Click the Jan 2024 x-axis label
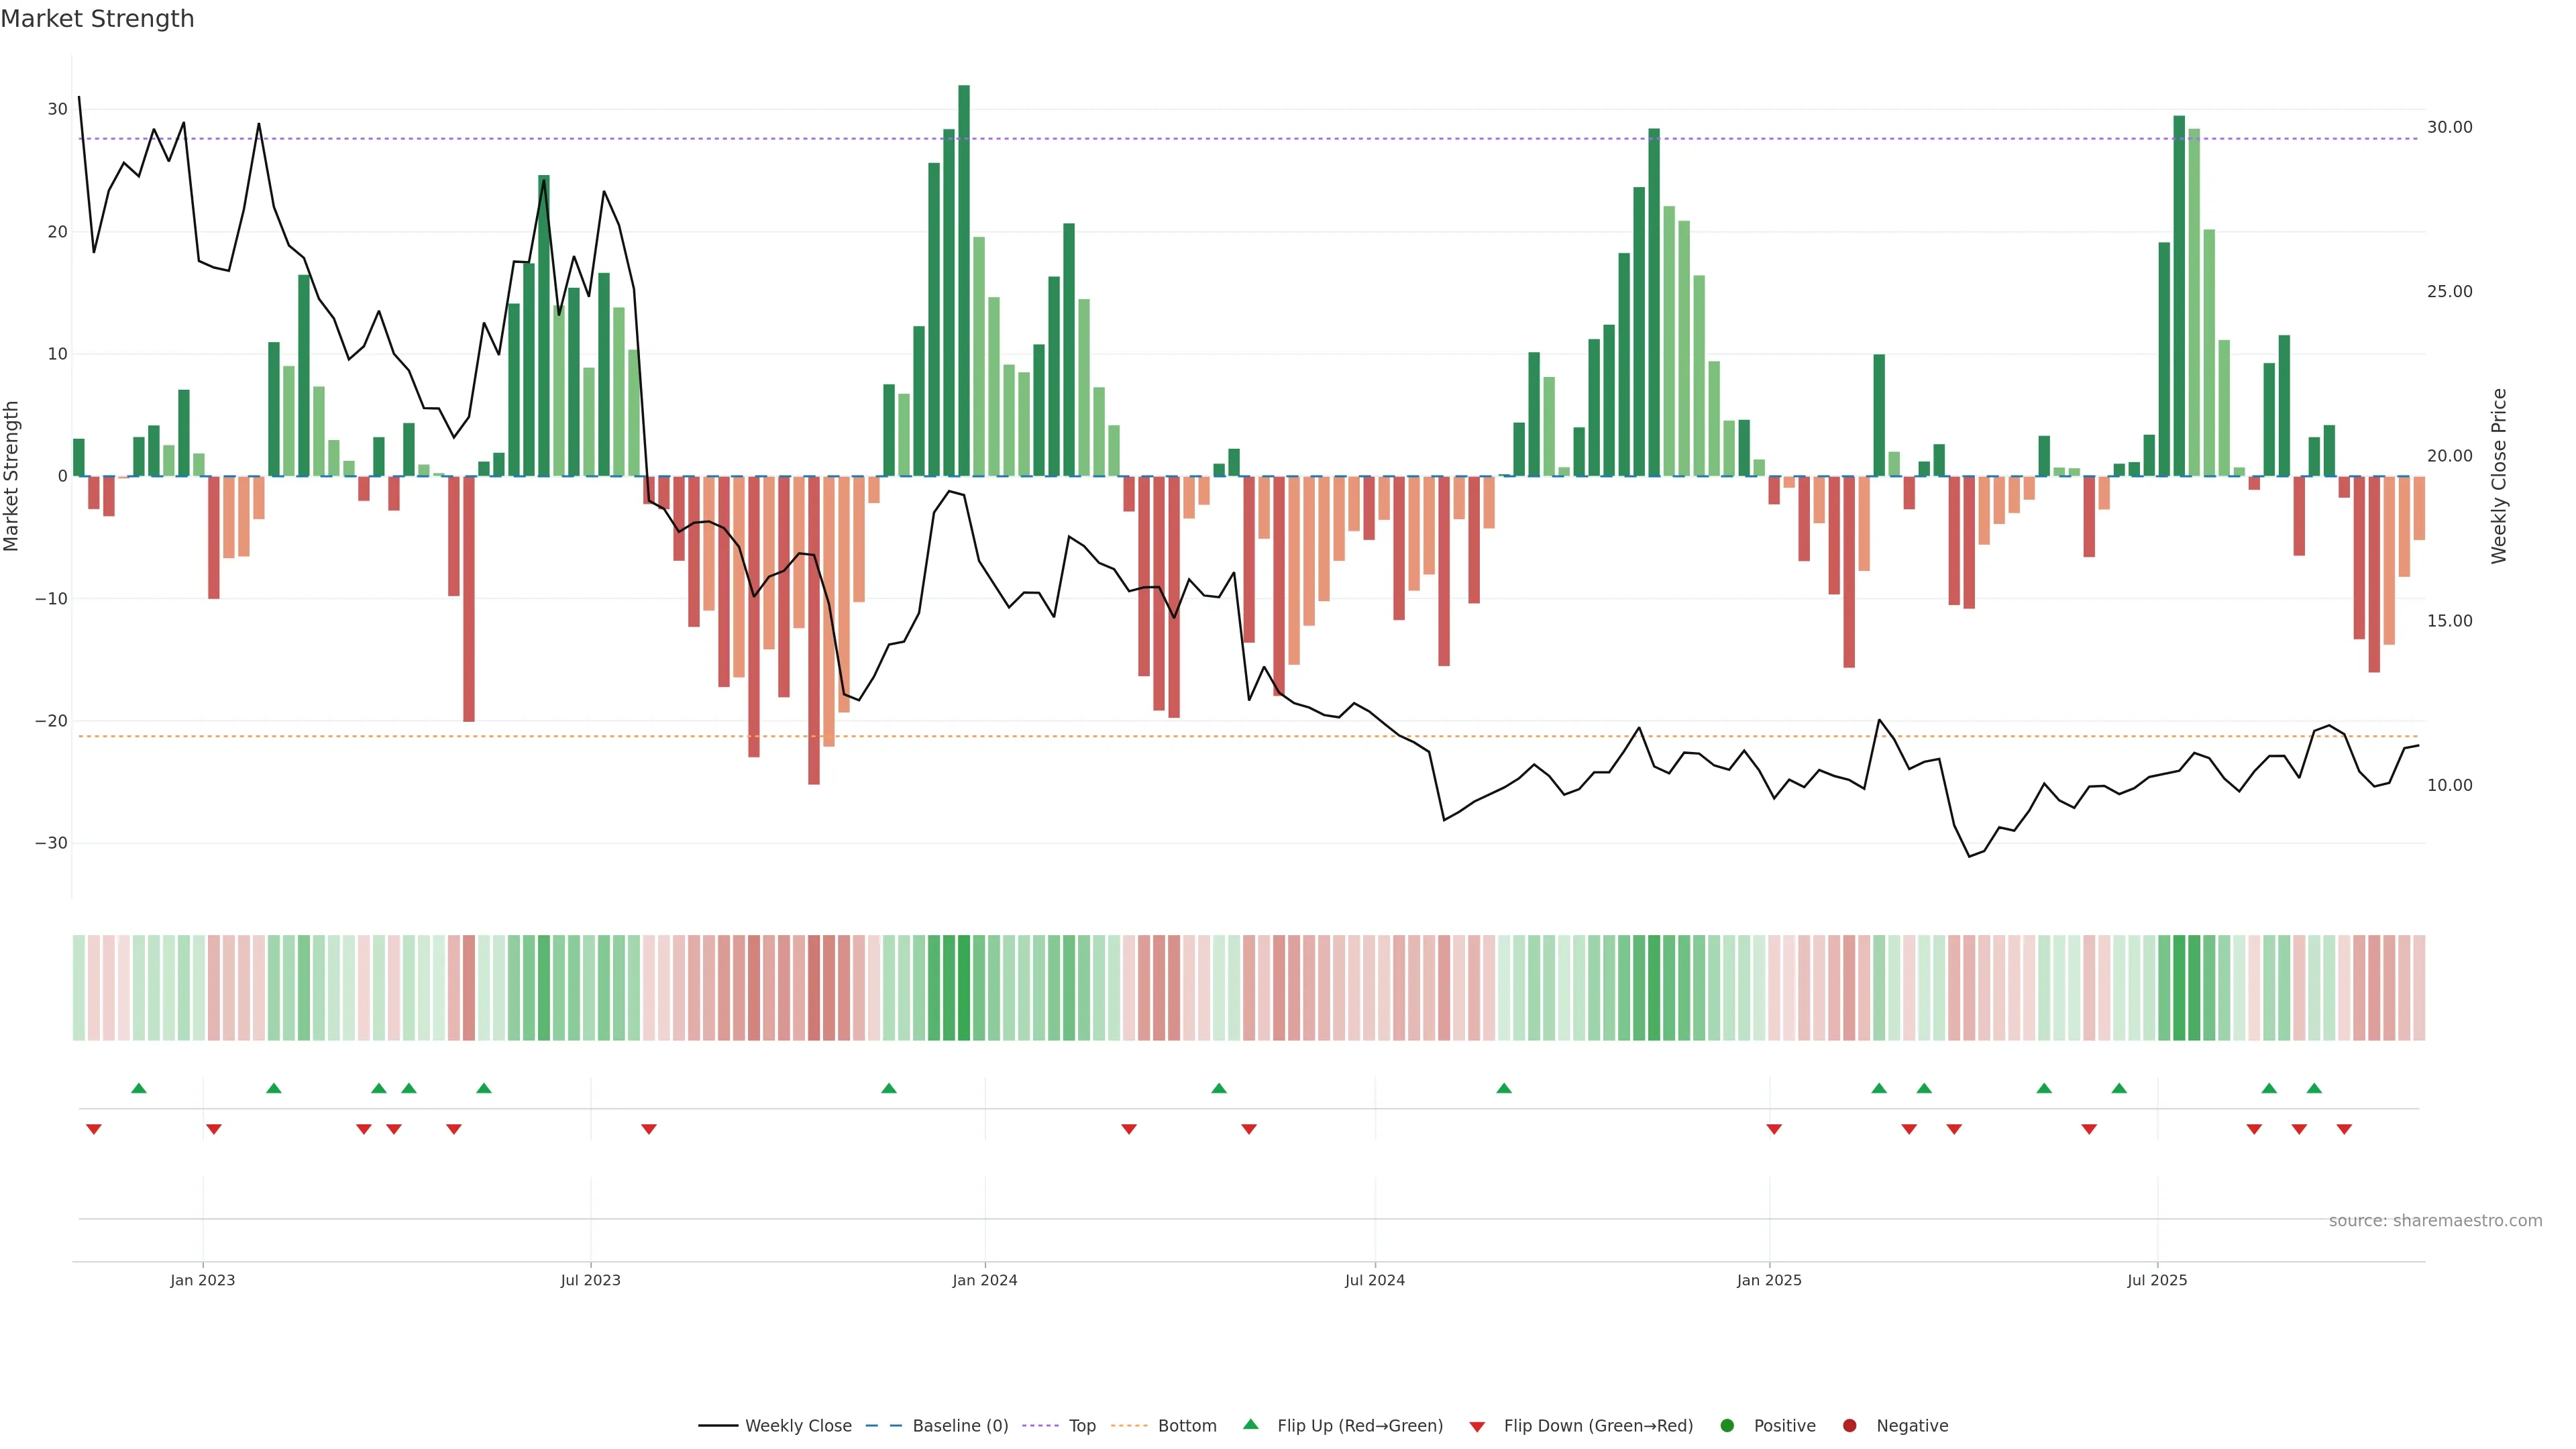Screen dimensions: 2576x1449 tap(984, 1280)
